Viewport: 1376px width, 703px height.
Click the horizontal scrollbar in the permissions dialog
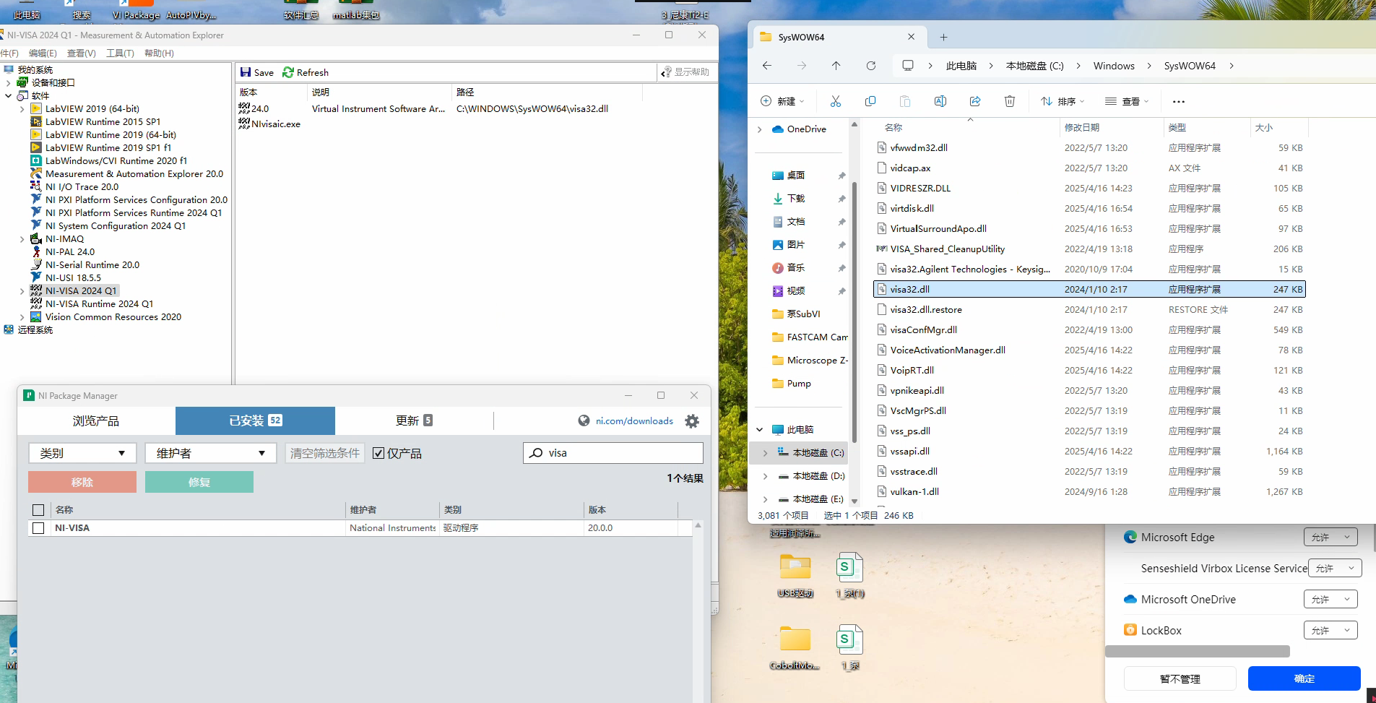pyautogui.click(x=1198, y=651)
